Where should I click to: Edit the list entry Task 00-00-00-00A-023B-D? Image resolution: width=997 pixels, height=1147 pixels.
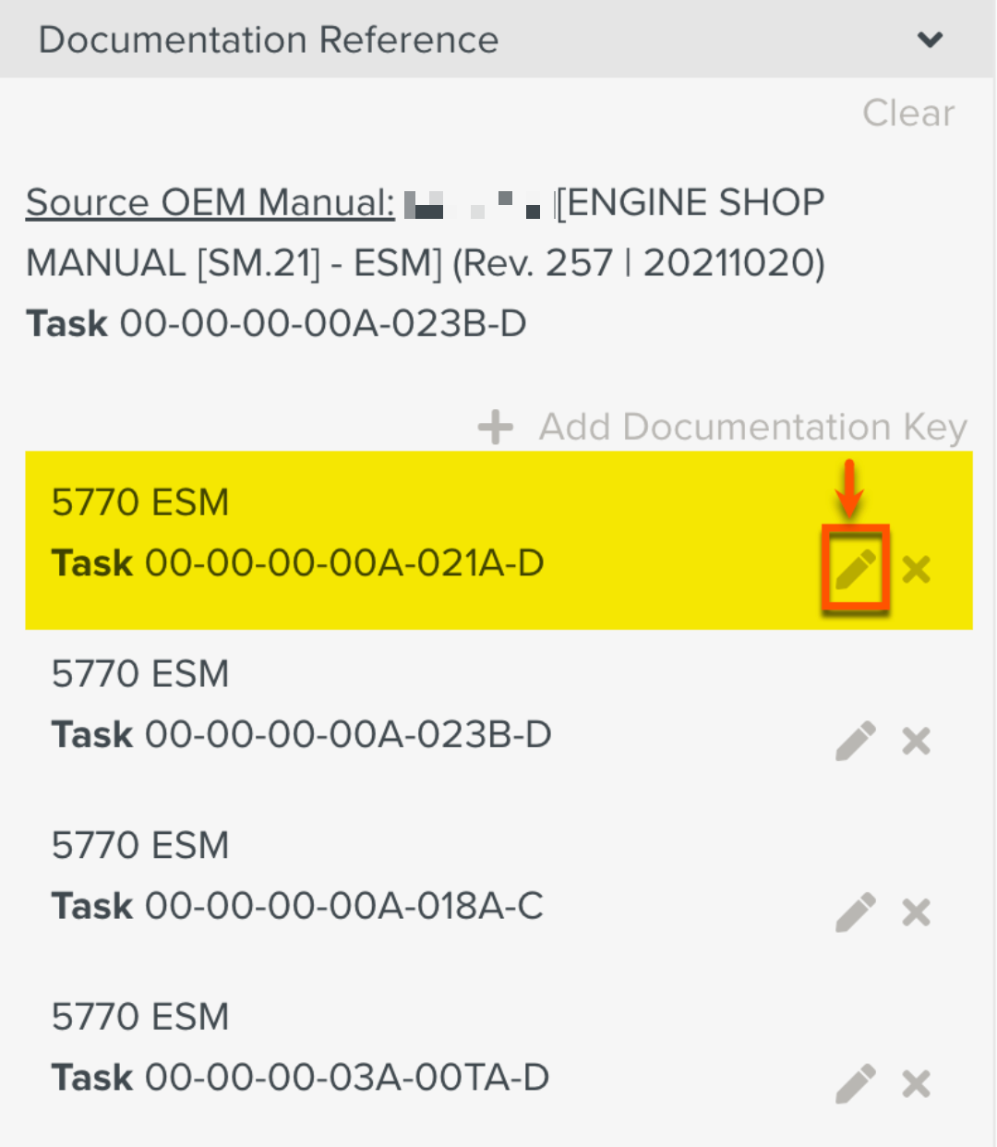pyautogui.click(x=856, y=741)
